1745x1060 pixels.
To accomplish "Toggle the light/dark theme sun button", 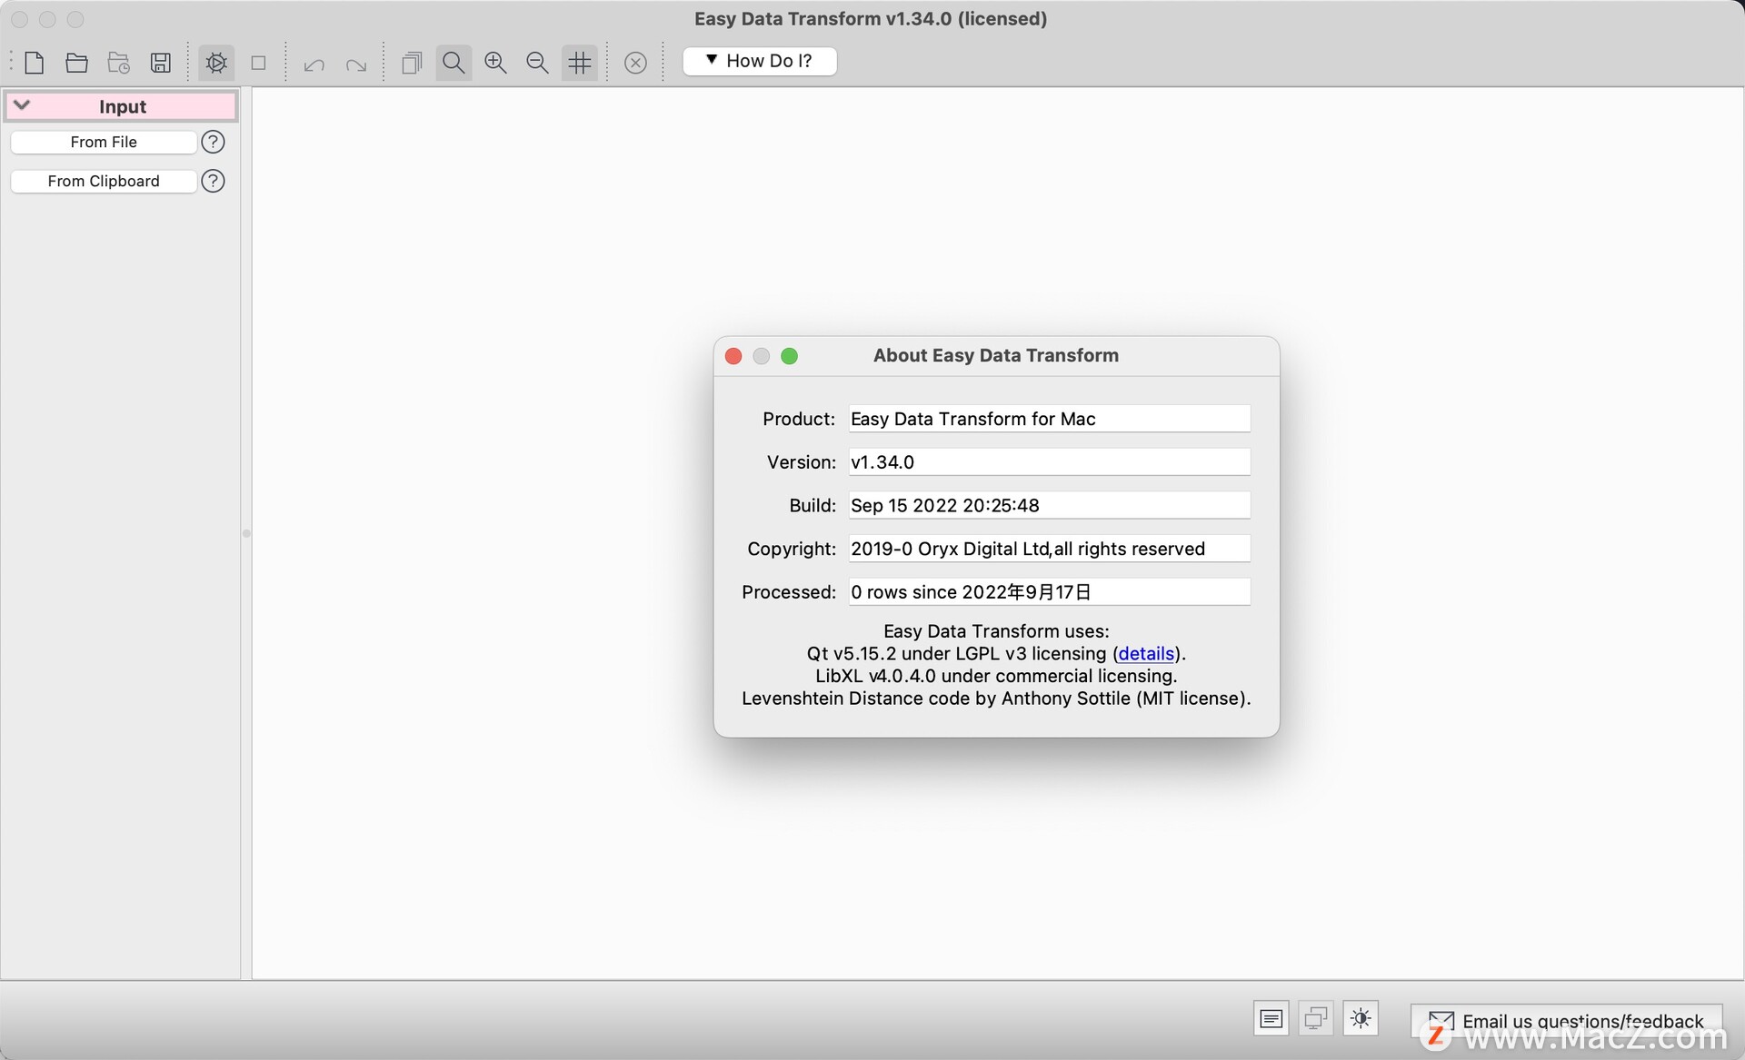I will (x=1360, y=1018).
